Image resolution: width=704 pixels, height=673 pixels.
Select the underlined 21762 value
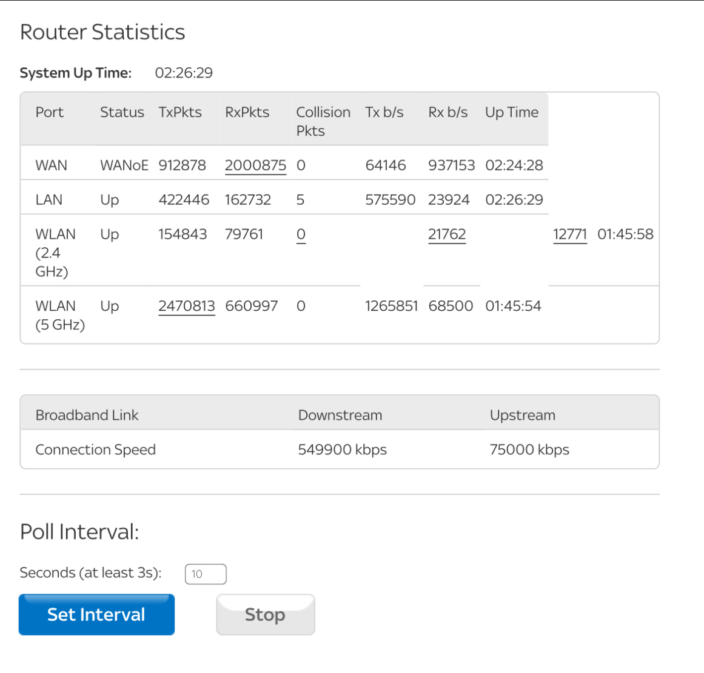coord(447,234)
